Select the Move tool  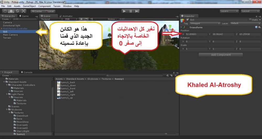[11, 11]
